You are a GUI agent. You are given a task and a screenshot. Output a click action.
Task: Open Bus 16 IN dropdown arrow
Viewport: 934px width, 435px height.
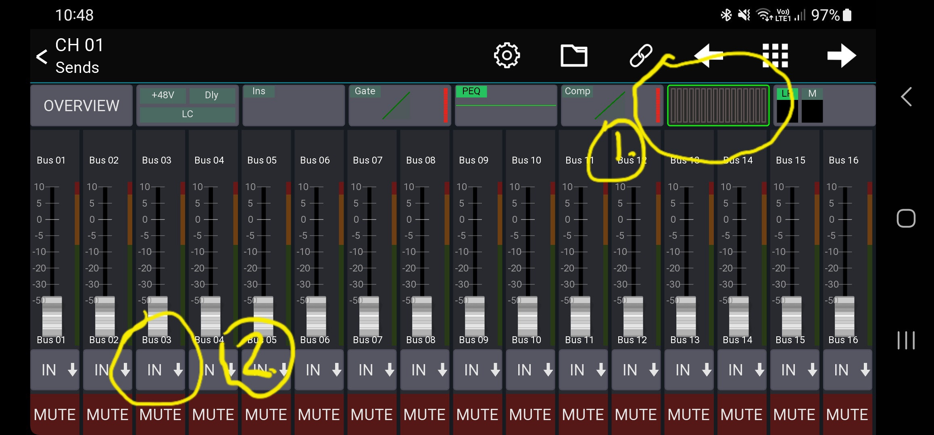click(x=865, y=370)
